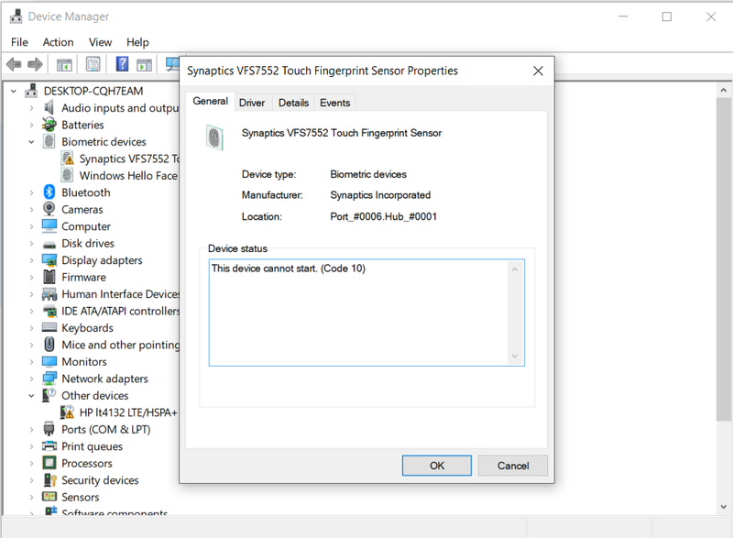Click the Human Interface Devices icon

49,294
